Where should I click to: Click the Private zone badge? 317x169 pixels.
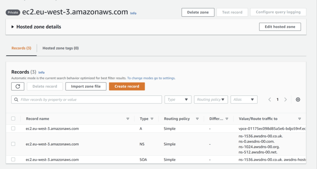pos(13,13)
